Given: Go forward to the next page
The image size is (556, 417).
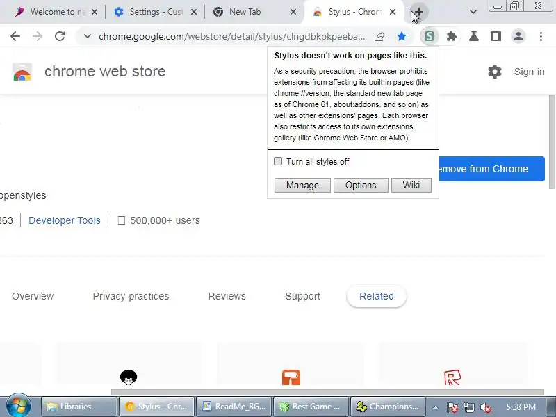Looking at the screenshot, I should 38,36.
